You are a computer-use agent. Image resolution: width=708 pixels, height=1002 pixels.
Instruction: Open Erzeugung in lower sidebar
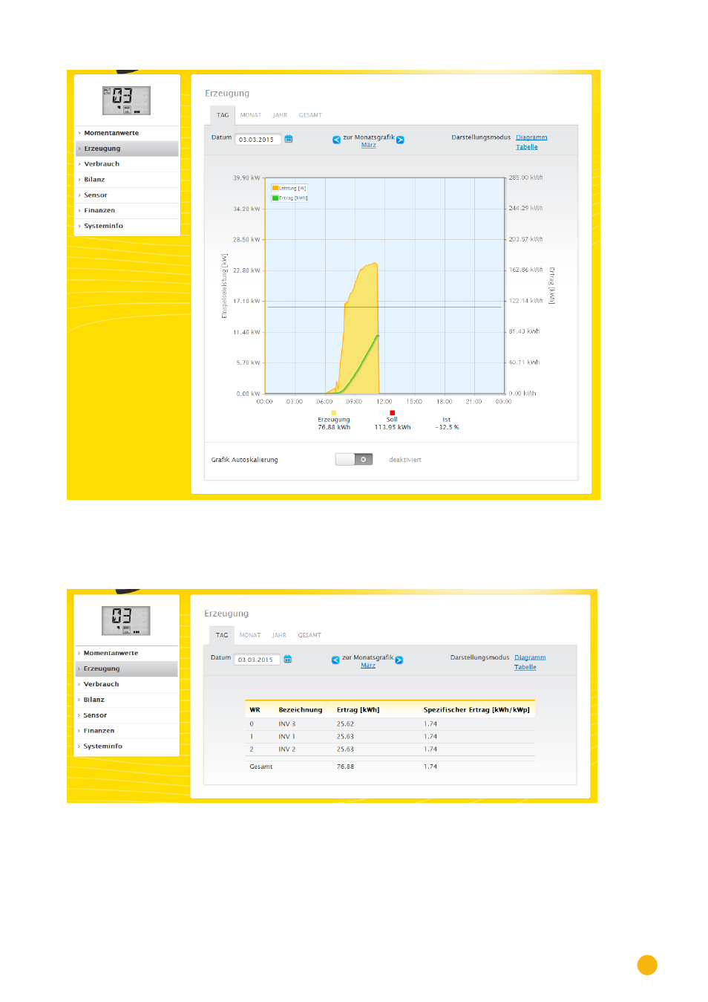126,668
